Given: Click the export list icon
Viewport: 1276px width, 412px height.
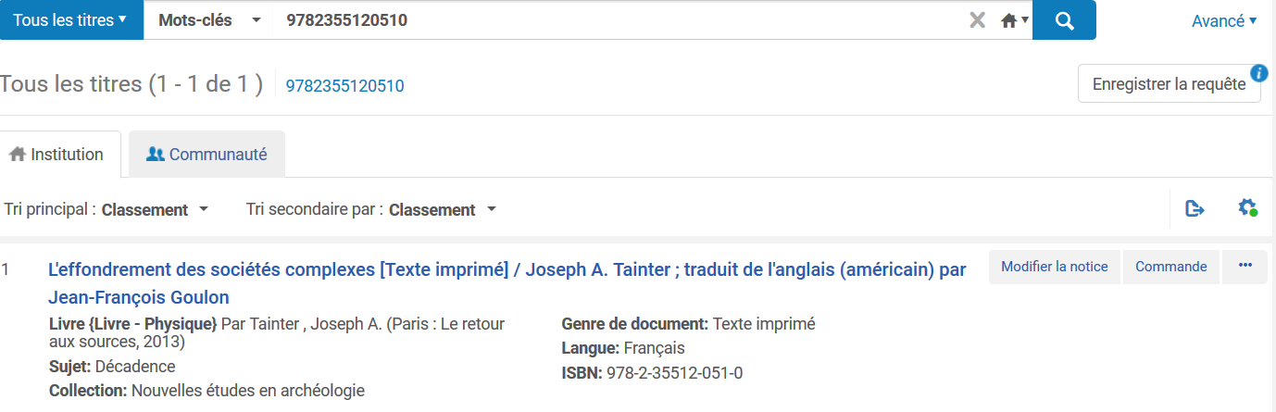Looking at the screenshot, I should click(x=1195, y=208).
